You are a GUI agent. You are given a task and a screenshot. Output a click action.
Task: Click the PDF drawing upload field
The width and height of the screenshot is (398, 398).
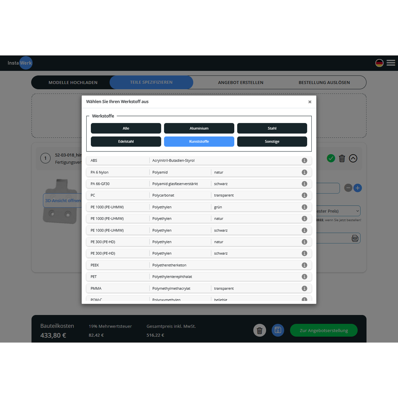click(338, 238)
